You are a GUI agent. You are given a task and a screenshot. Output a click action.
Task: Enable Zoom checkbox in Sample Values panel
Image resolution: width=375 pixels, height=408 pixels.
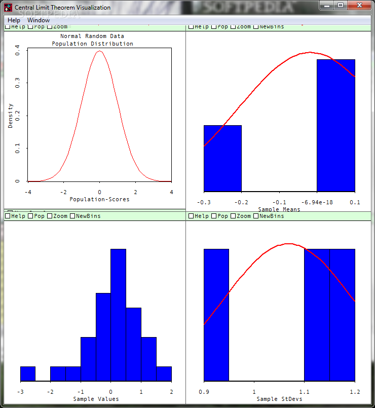point(50,216)
